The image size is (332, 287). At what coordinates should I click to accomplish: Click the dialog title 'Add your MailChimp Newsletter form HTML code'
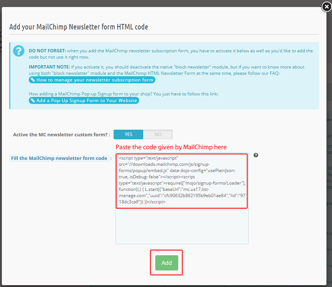(79, 27)
